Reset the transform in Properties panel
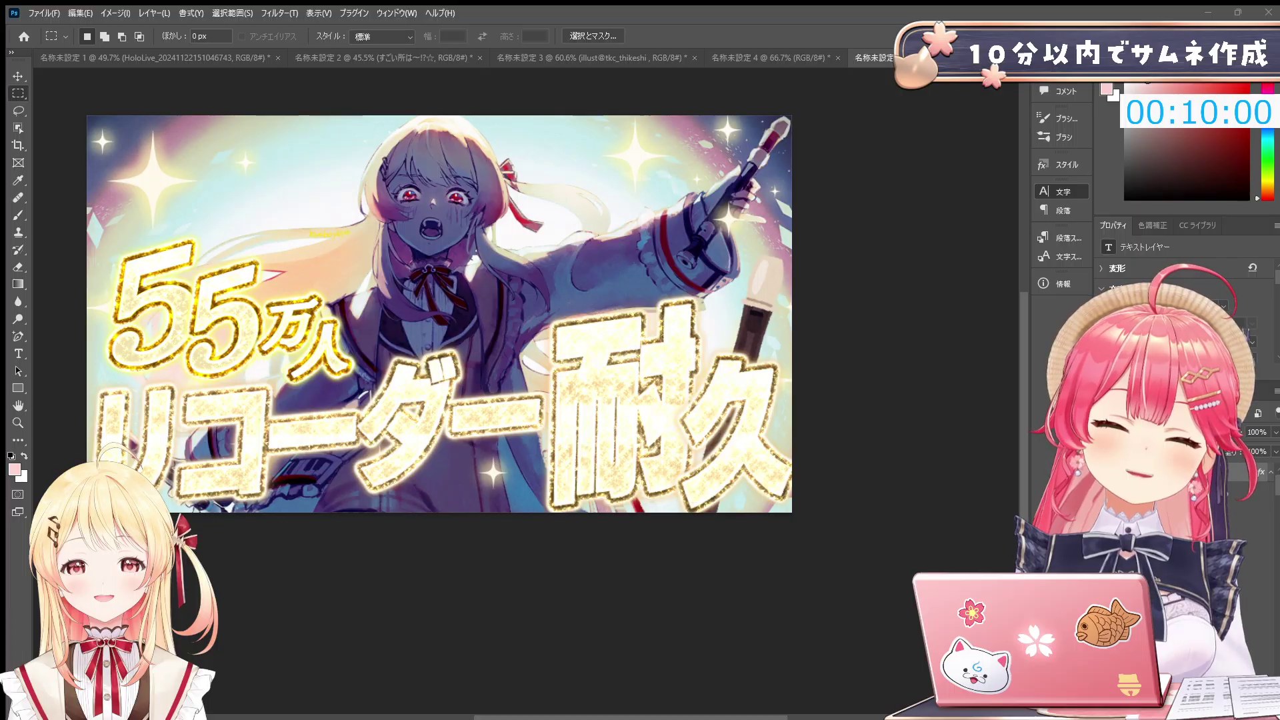The height and width of the screenshot is (720, 1280). point(1253,267)
